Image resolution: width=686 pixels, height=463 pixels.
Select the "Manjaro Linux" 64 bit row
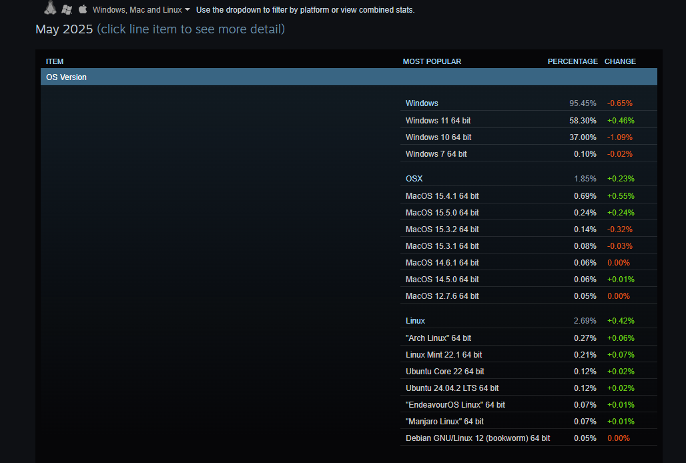(x=529, y=421)
